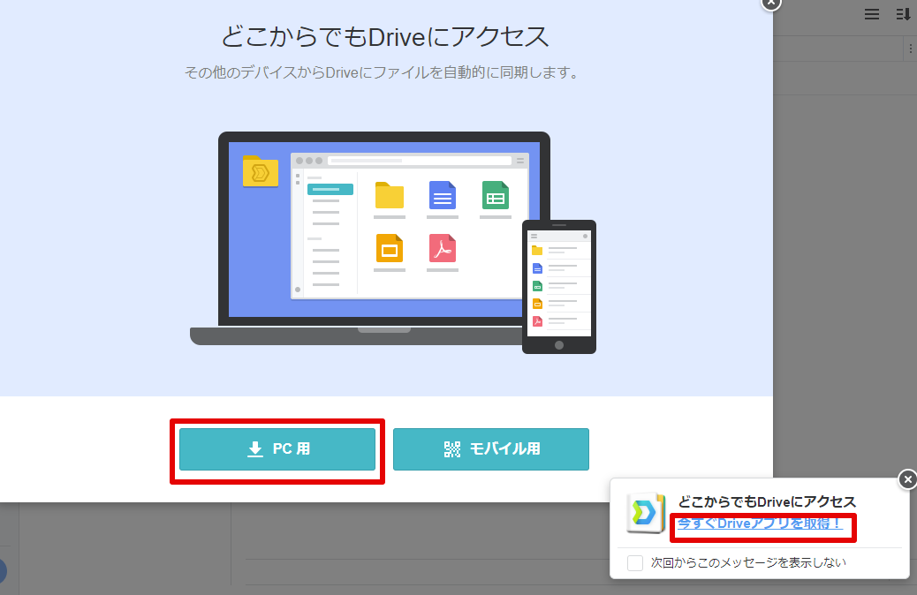
Task: Click the どこからでもDriveにアクセス dialog heading
Action: coord(385,37)
